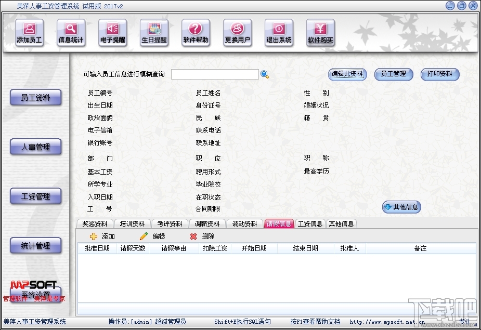Click 备注 column header
The width and height of the screenshot is (481, 330).
click(421, 248)
